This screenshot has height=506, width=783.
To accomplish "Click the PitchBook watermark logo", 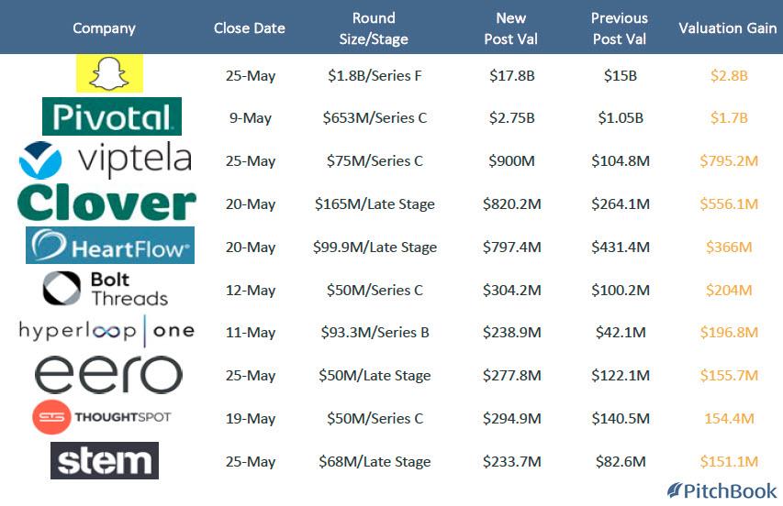I will pyautogui.click(x=722, y=490).
